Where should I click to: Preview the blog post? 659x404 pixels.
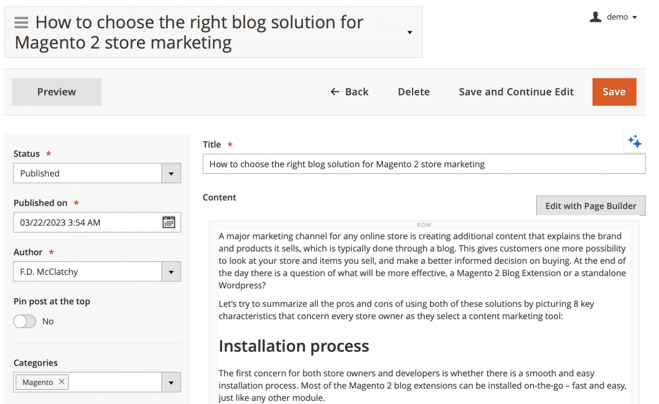pos(56,91)
